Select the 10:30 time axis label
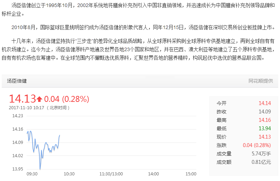Image resolution: width=280 pixels, height=181 pixels. coord(69,174)
